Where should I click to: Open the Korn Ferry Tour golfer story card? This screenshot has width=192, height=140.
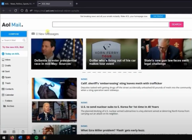tap(112, 54)
